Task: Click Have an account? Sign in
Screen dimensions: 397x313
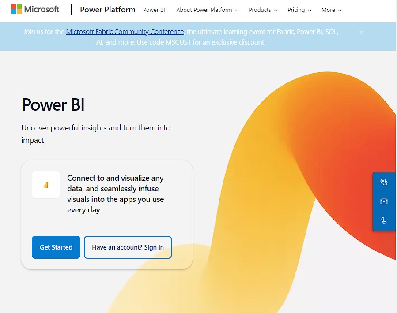Action: [128, 247]
